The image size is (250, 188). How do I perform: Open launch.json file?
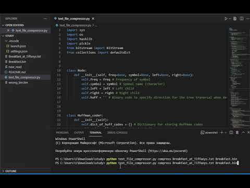(18, 46)
